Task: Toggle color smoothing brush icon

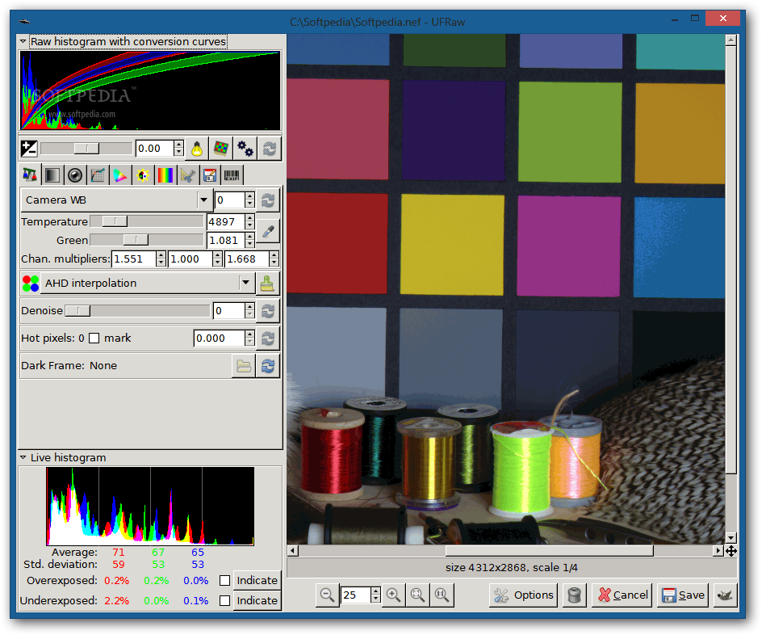Action: (x=267, y=283)
